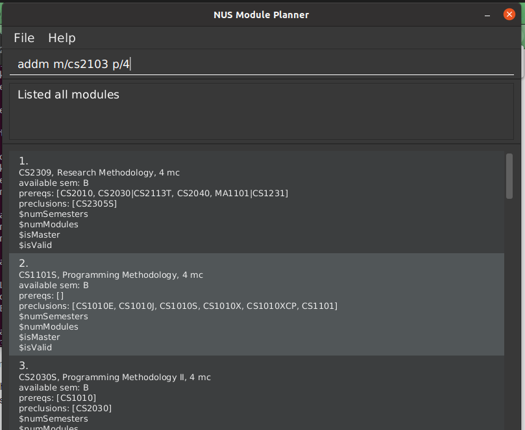Click $numSemesters under the CS1101S entry
The width and height of the screenshot is (525, 430).
(x=53, y=317)
